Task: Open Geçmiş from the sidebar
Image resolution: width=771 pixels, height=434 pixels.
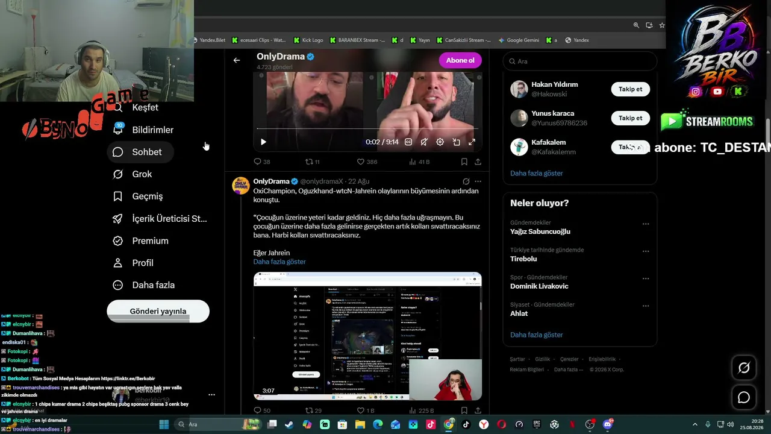Action: 139,196
